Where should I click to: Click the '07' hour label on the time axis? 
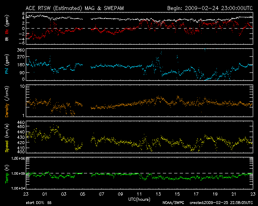102,194
